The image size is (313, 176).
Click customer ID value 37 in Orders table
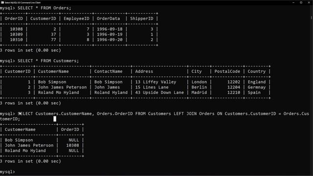53,34
